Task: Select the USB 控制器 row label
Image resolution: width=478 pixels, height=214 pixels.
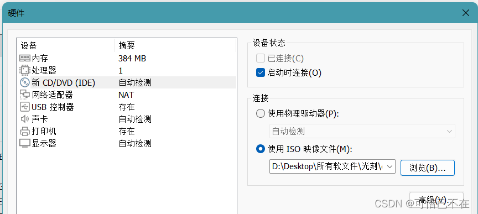Action: pyautogui.click(x=53, y=107)
